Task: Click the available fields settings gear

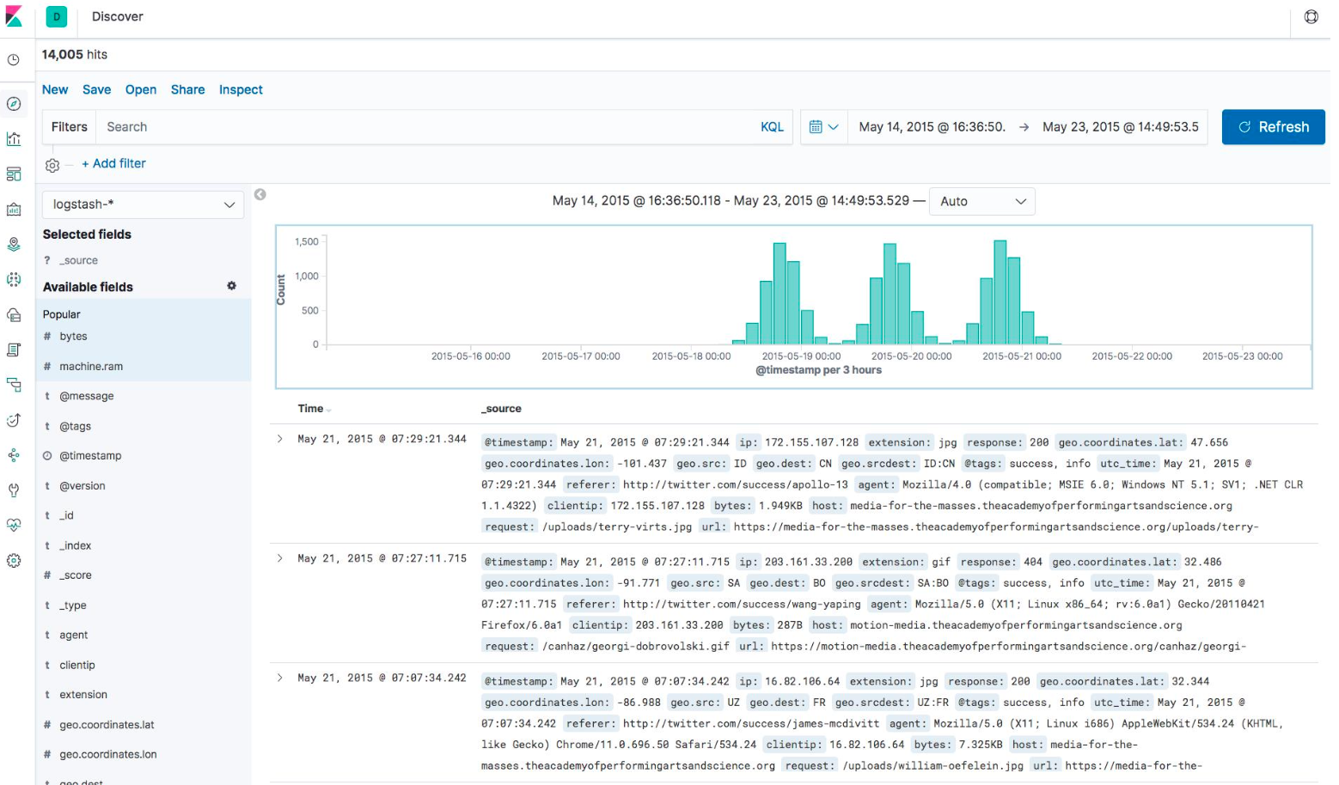Action: pos(231,286)
